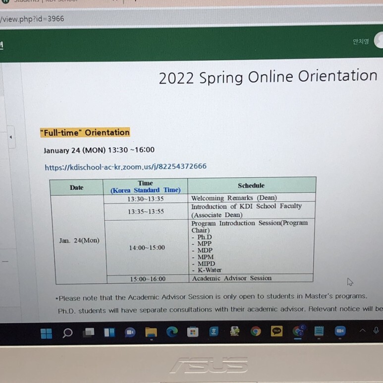383x383 pixels.
Task: Click the user avatar in green header
Action: tap(379, 40)
